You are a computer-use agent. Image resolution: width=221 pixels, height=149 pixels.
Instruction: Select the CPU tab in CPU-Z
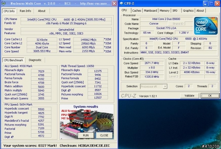[124, 10]
